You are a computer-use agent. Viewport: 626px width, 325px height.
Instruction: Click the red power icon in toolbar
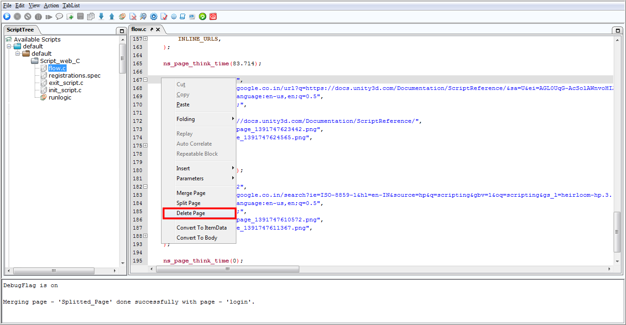click(213, 16)
